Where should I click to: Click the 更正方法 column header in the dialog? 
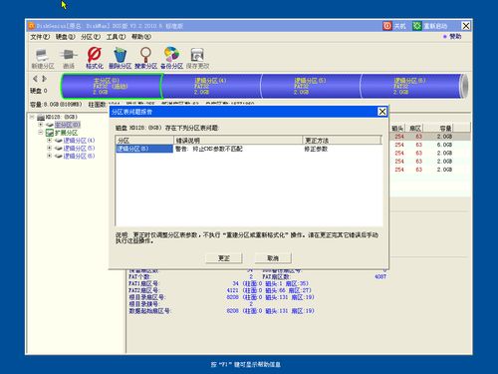(x=342, y=141)
